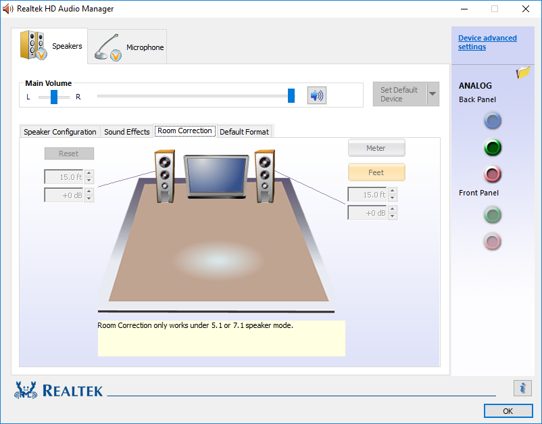Increase right speaker distance with up arrow
Screen dimensions: 542x424
click(393, 191)
